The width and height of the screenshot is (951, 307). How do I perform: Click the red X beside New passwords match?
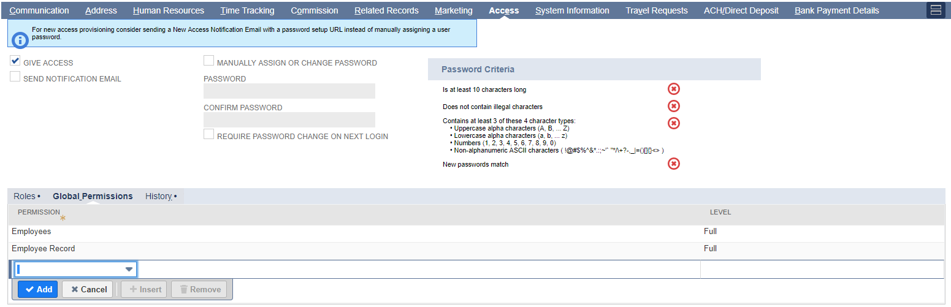[673, 164]
